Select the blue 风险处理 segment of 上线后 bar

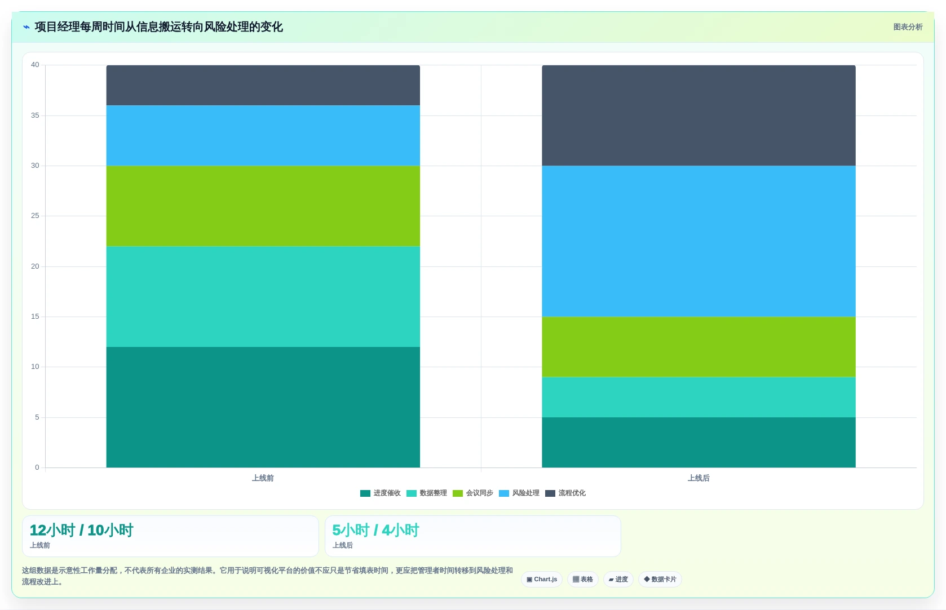pos(699,241)
